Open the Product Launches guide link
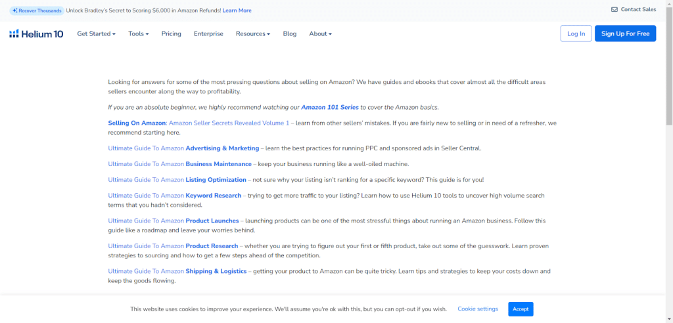 coord(174,221)
